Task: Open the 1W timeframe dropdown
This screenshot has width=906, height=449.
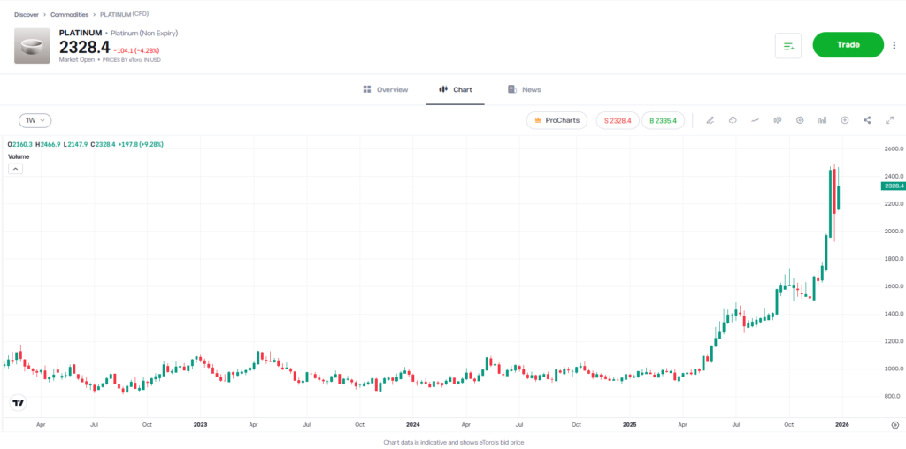Action: click(x=35, y=120)
